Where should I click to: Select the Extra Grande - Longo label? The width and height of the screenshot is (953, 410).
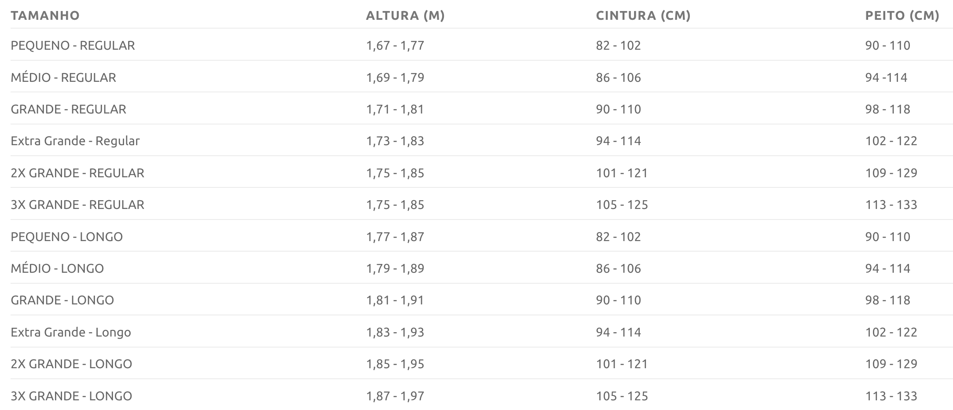point(71,332)
